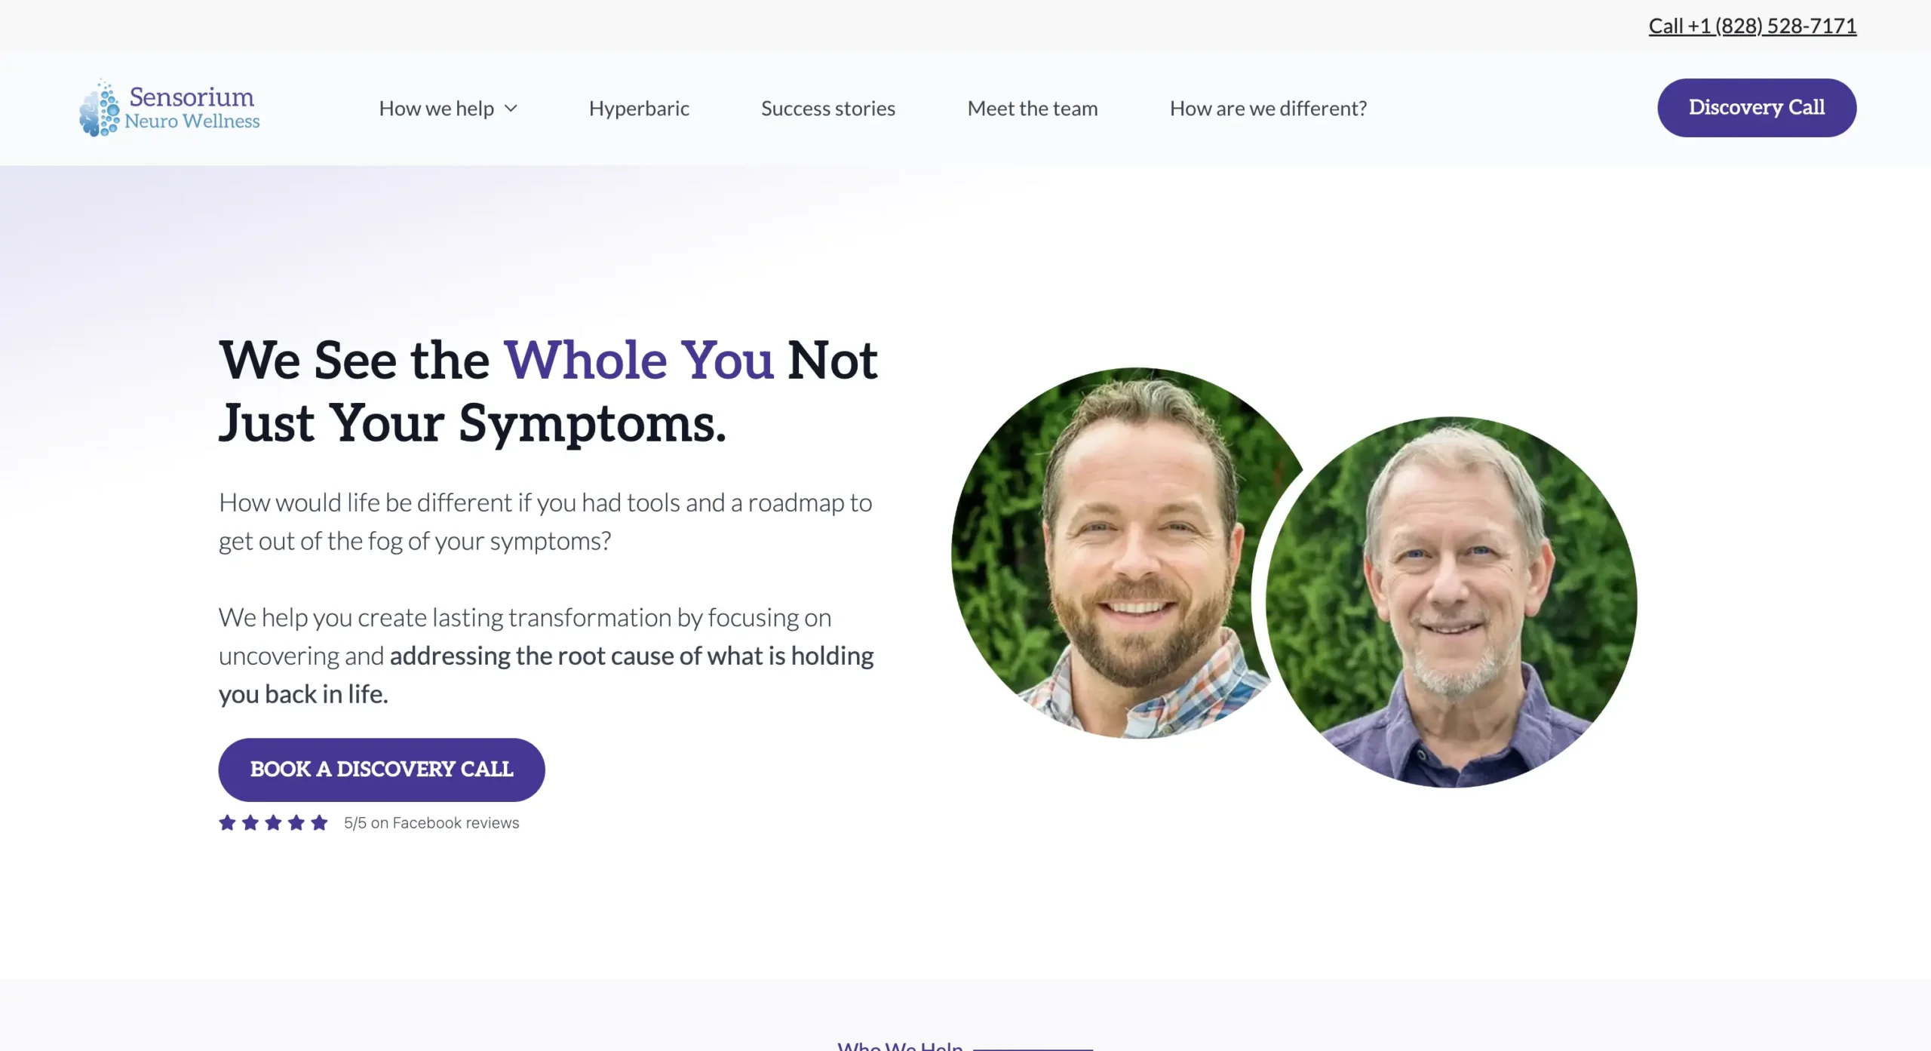1931x1051 pixels.
Task: Call the phone number link at top
Action: 1752,26
